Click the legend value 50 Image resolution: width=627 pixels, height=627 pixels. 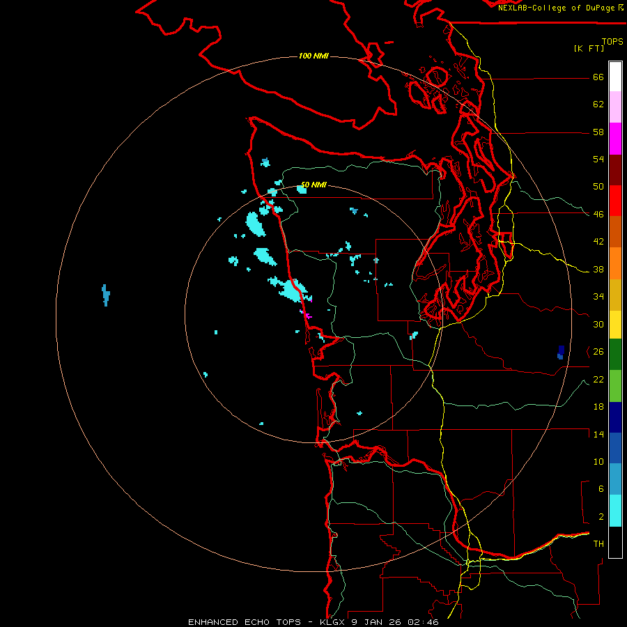coord(598,187)
